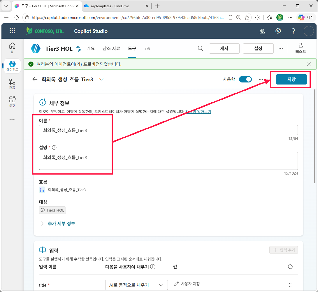Open browser extensions puzzle icon

[x=258, y=18]
